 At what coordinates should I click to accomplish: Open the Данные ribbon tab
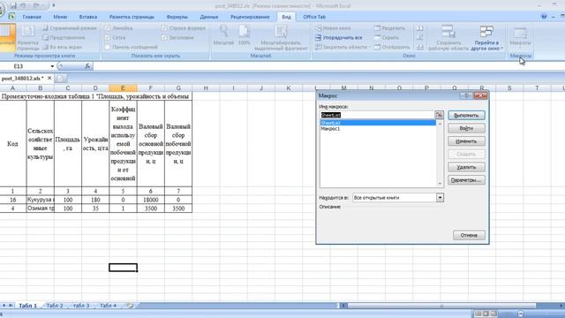point(208,17)
